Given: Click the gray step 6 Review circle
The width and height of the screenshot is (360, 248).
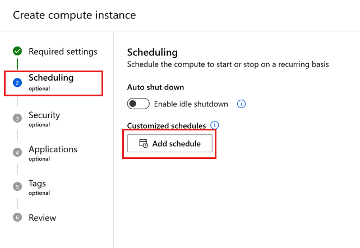Looking at the screenshot, I should pos(17,217).
